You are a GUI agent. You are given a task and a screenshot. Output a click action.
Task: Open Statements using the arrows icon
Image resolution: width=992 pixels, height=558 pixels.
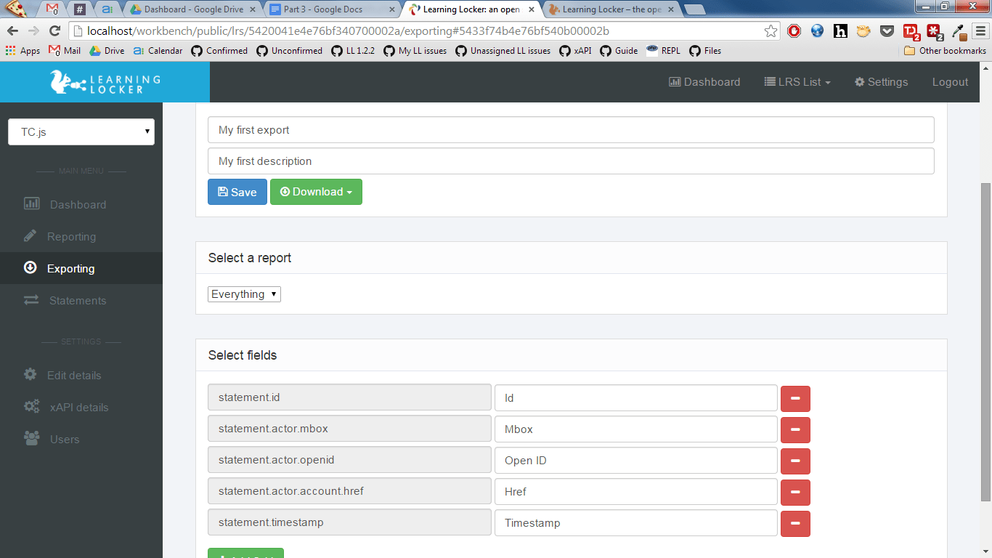(31, 300)
